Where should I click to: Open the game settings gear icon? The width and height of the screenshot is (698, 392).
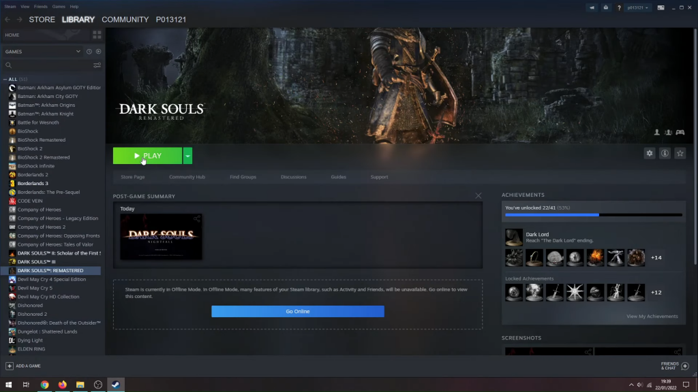point(650,153)
